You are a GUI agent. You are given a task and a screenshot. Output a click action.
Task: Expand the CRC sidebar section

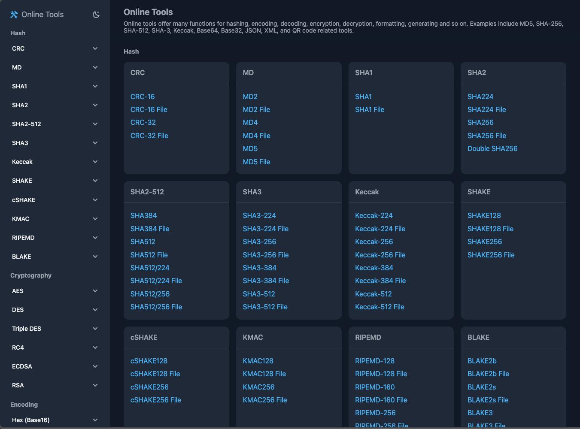(55, 48)
